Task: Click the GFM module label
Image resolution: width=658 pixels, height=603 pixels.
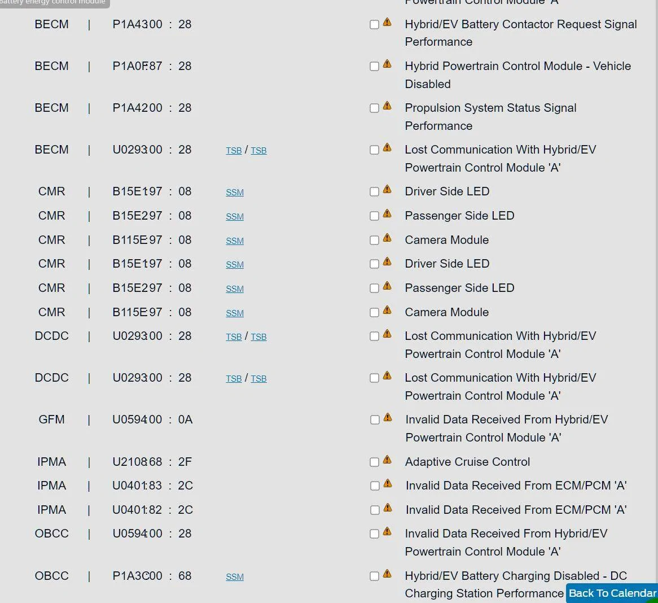Action: click(51, 420)
